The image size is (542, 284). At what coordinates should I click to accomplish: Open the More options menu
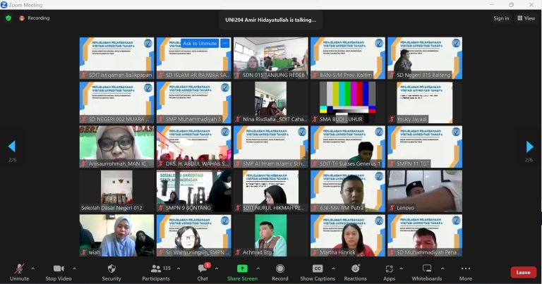[466, 272]
